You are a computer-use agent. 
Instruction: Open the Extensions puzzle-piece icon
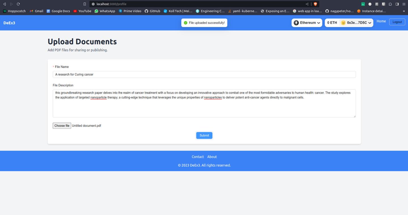coord(390,4)
